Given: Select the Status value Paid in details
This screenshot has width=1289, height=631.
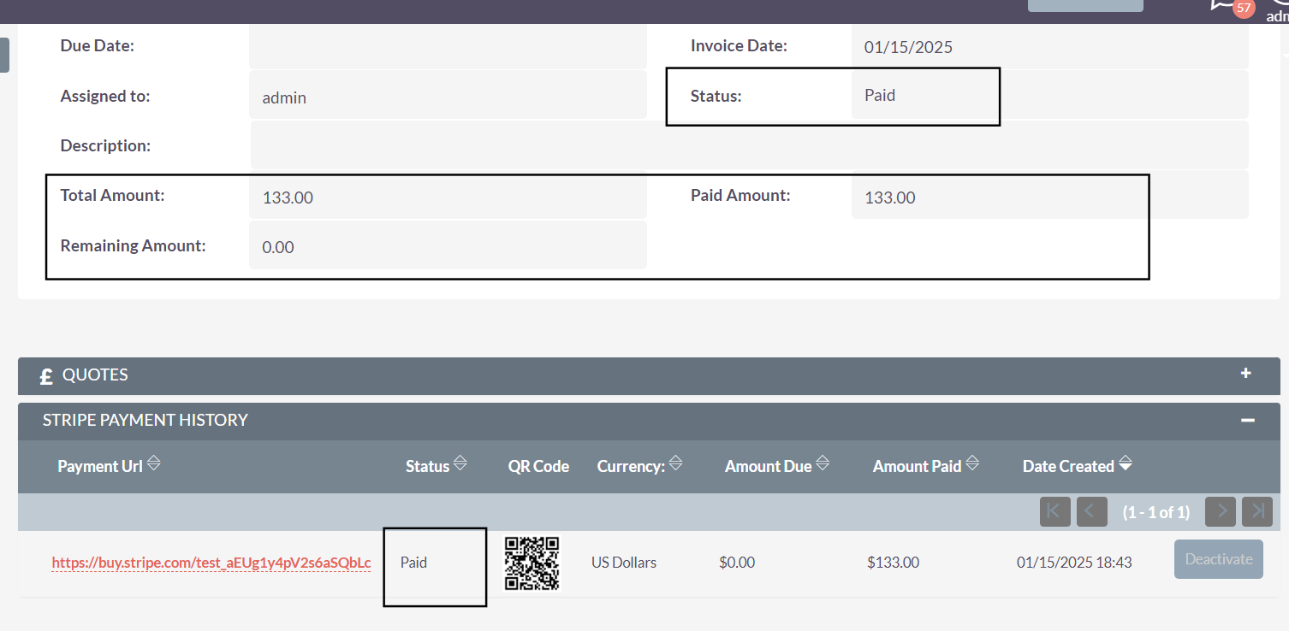Looking at the screenshot, I should [880, 95].
